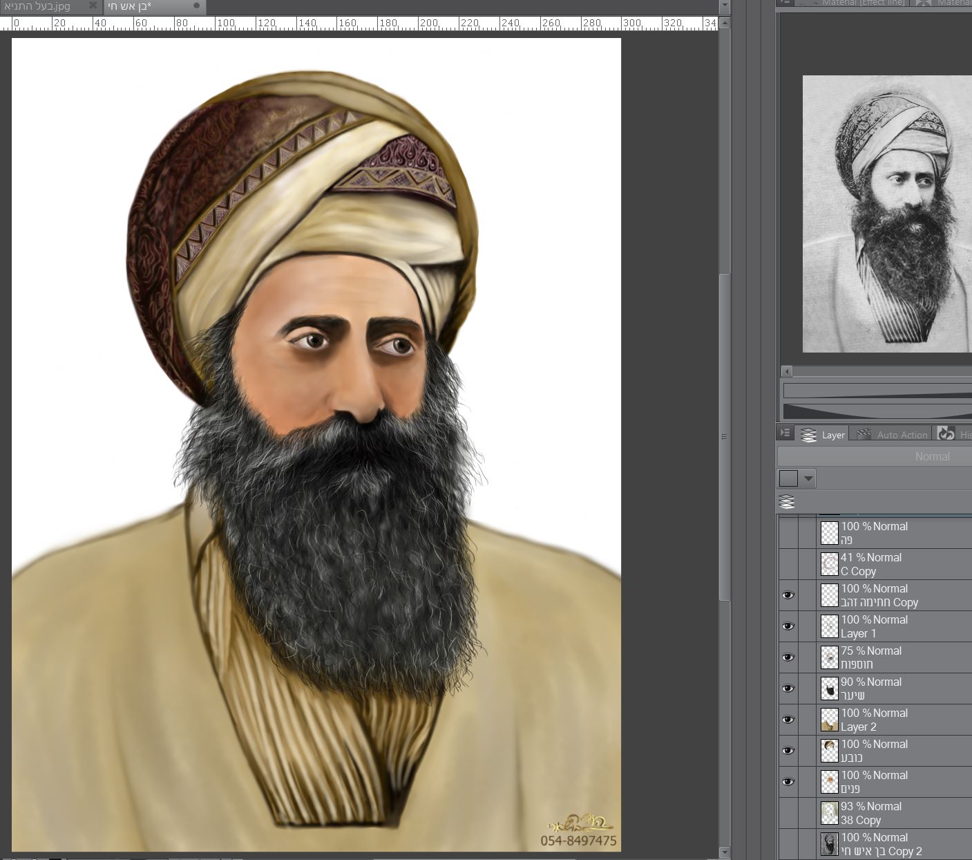Toggle visibility of Layer 2

788,720
